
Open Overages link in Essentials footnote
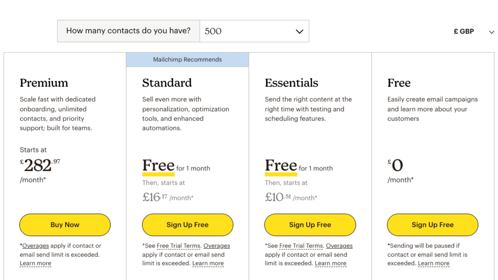(339, 246)
